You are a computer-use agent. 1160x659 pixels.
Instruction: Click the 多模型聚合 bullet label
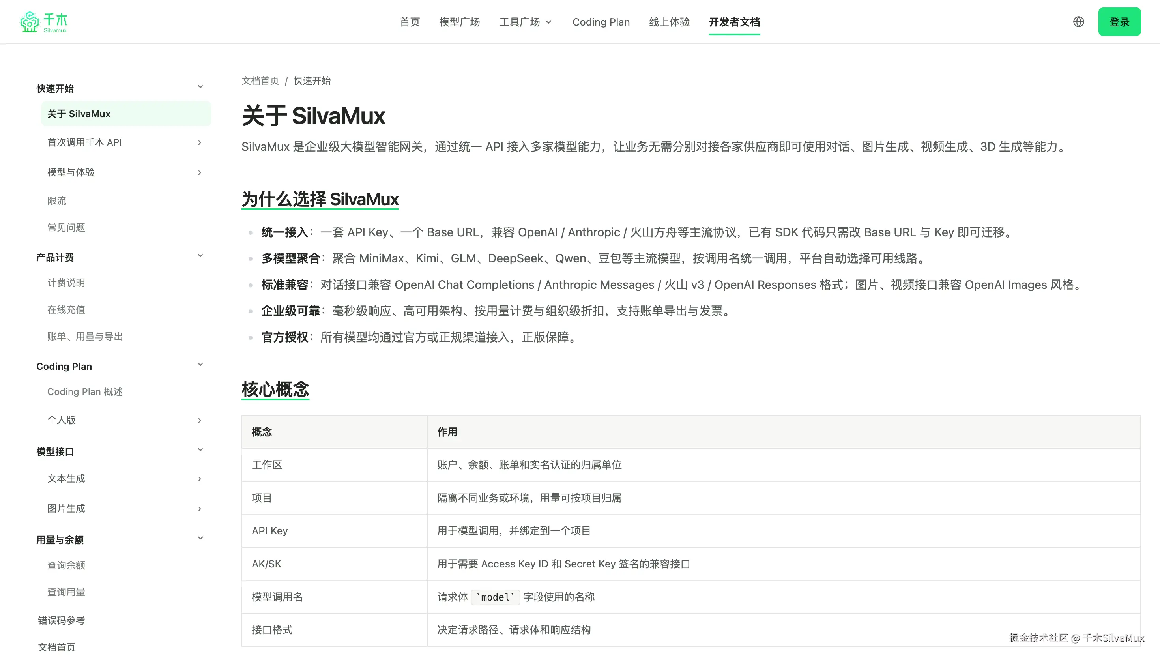[x=290, y=258]
